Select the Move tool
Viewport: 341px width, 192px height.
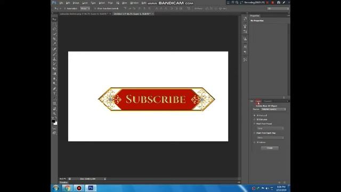[x=54, y=19]
